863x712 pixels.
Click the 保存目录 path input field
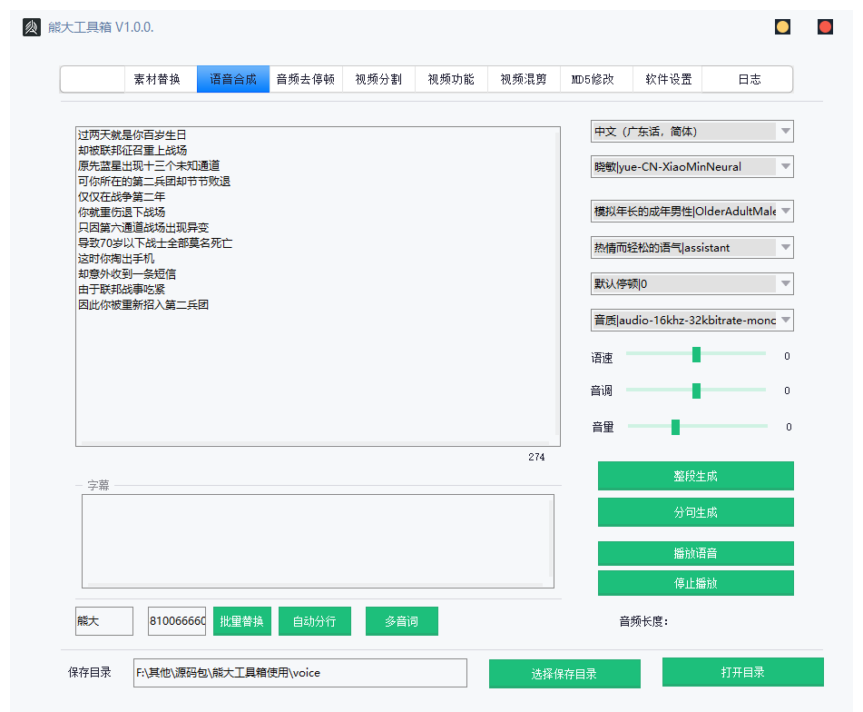[299, 673]
